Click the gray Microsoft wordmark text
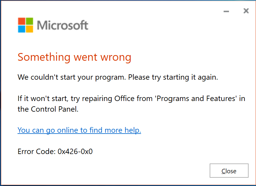Viewport: 256px width, 186px height. point(63,25)
